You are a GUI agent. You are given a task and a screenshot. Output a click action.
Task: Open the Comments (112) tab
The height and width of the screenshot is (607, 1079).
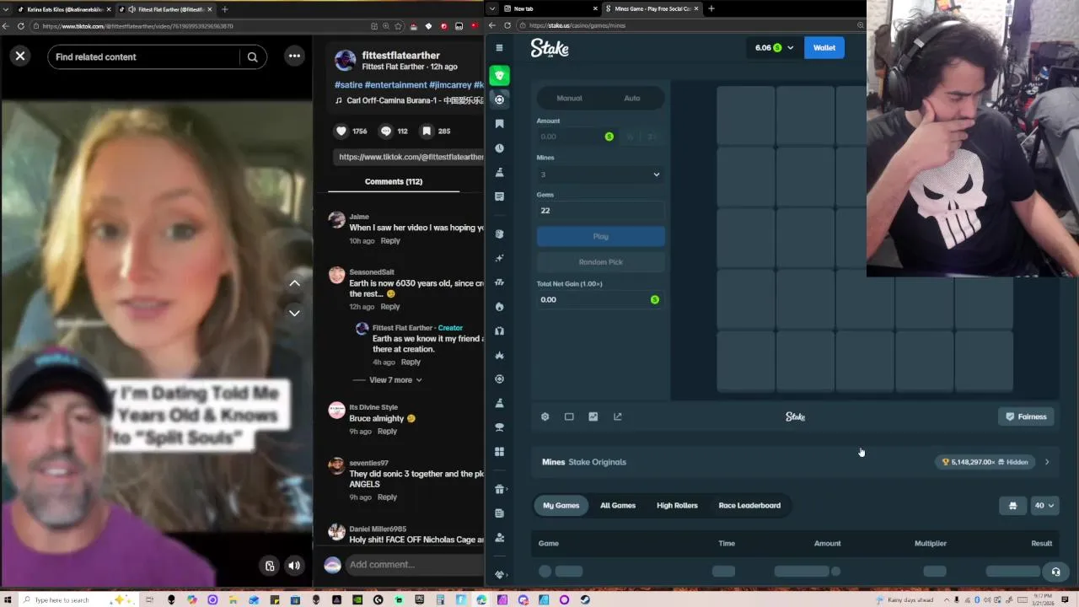point(394,181)
